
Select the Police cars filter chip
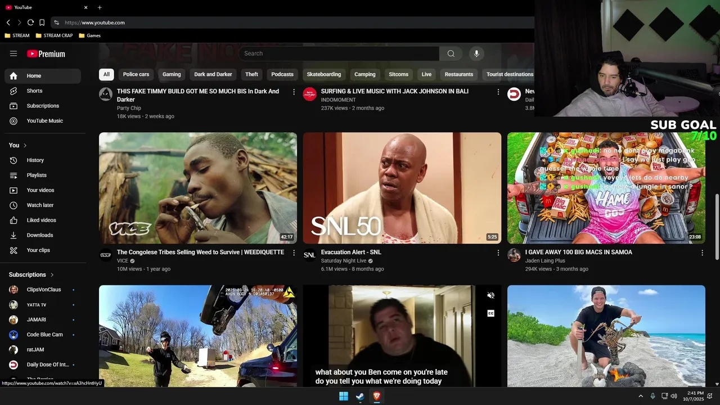pyautogui.click(x=136, y=74)
